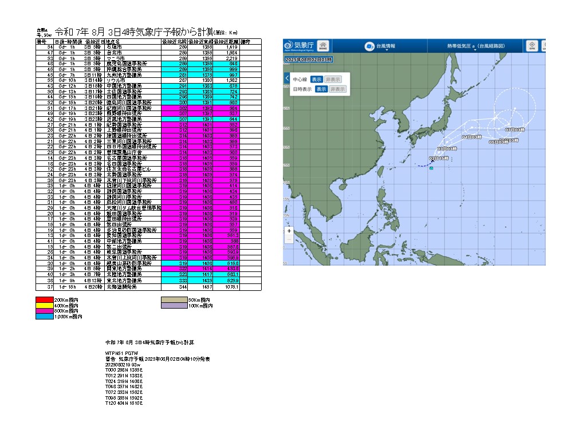Set 日時表示 to 非表示

pyautogui.click(x=337, y=89)
